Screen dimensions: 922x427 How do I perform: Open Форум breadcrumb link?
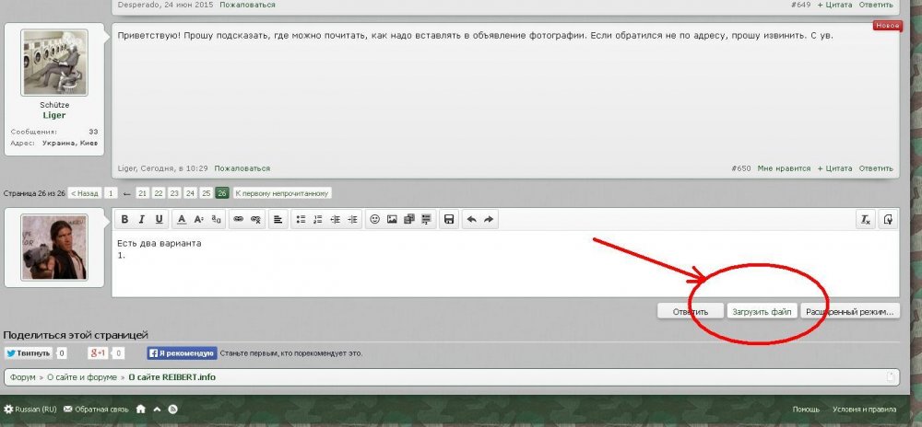click(23, 377)
